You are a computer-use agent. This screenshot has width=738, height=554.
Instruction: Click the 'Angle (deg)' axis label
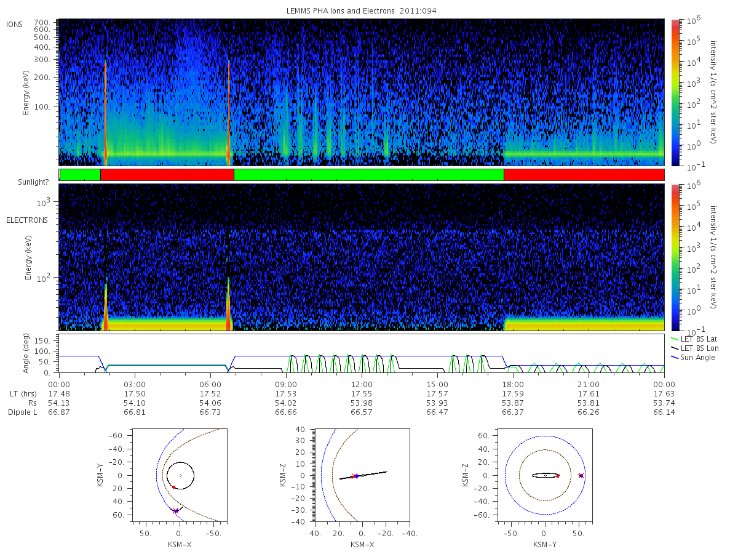click(x=27, y=354)
